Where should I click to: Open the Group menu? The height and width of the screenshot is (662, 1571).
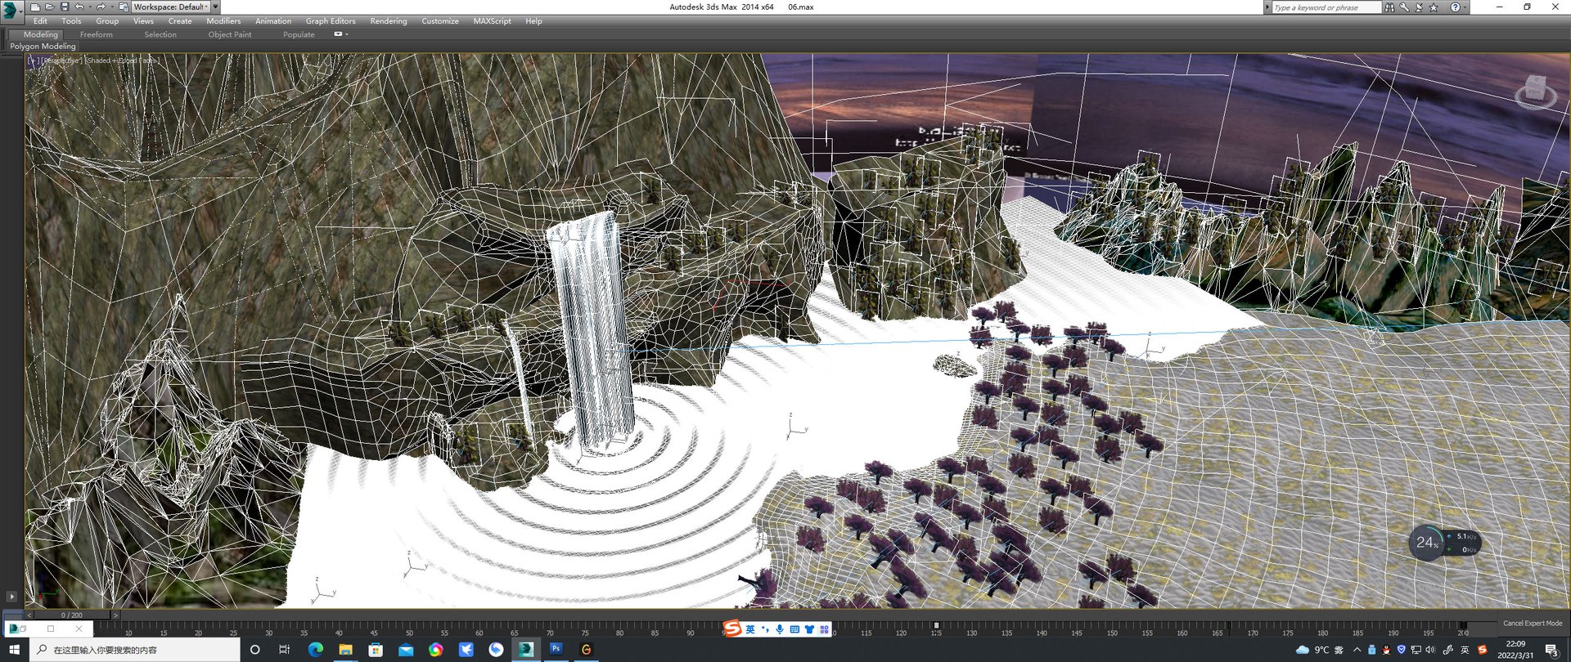(x=107, y=21)
